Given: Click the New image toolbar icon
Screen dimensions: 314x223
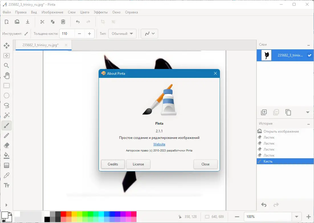Looking at the screenshot, I should coord(7,22).
